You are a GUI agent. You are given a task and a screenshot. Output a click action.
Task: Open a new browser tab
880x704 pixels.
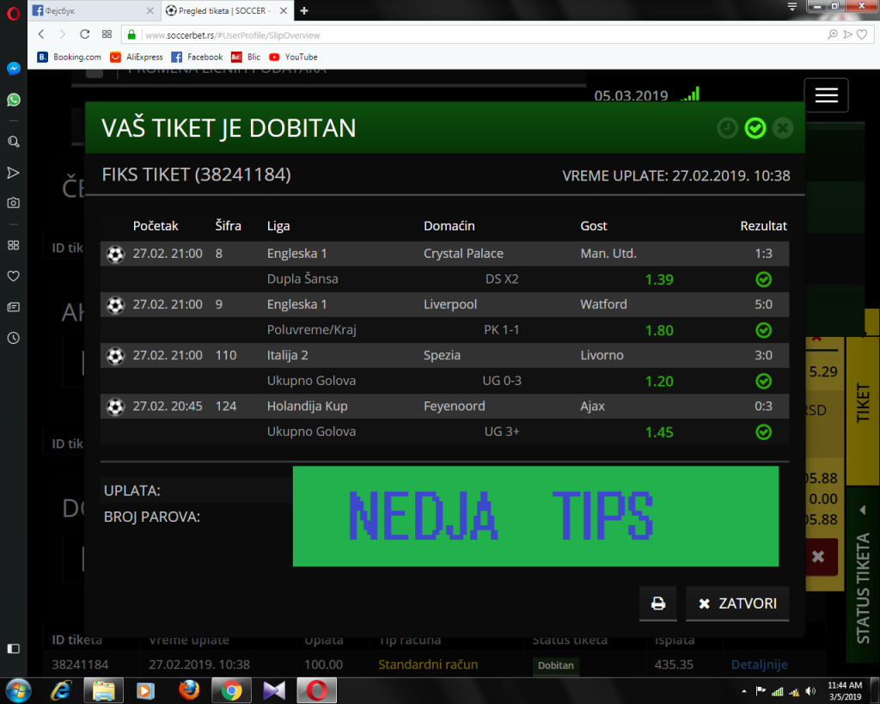[304, 10]
